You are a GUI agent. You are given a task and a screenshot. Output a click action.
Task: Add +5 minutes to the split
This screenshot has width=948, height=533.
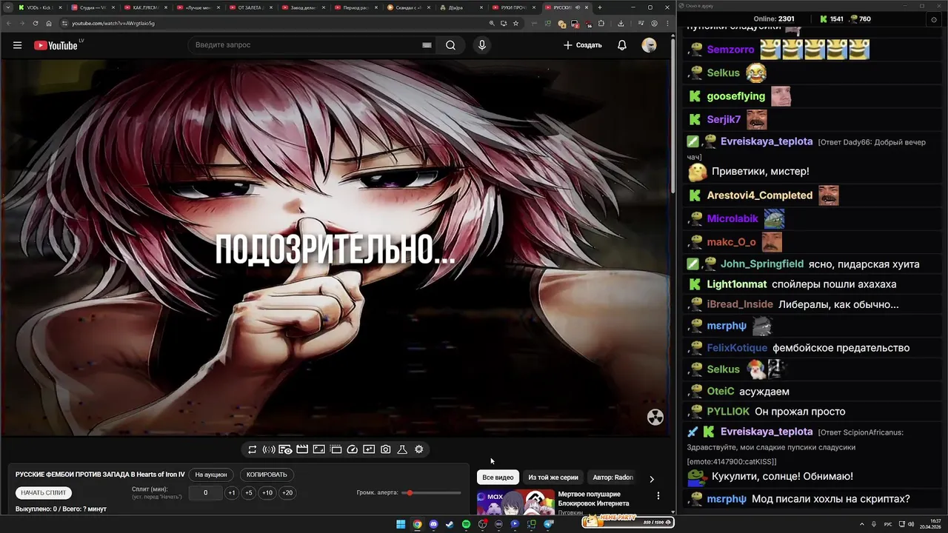pos(249,493)
